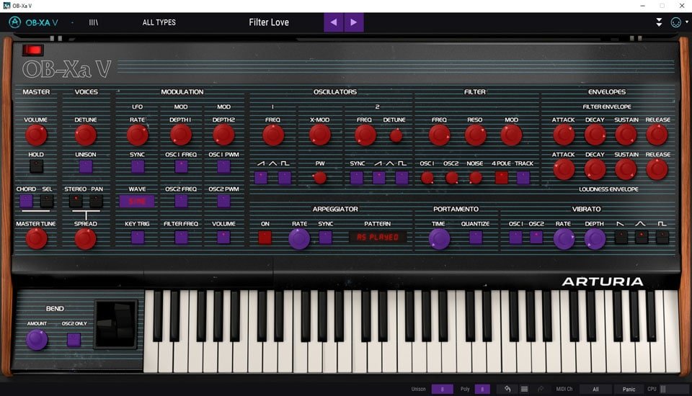Turn the arpeggiator ON button

click(265, 238)
